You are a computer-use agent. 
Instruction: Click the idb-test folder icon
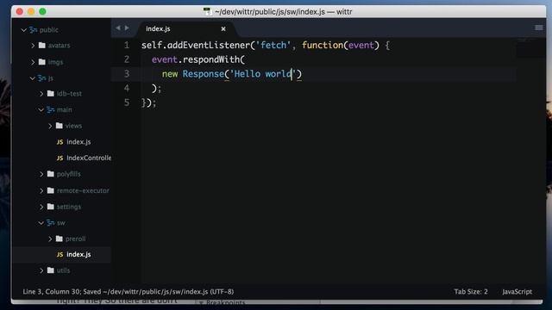tap(51, 94)
